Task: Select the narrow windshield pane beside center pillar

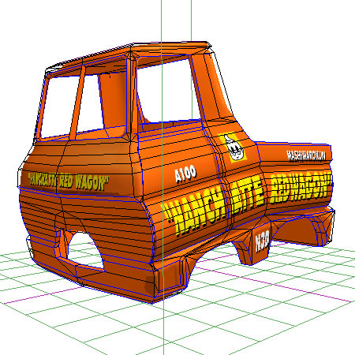Action: (90, 103)
